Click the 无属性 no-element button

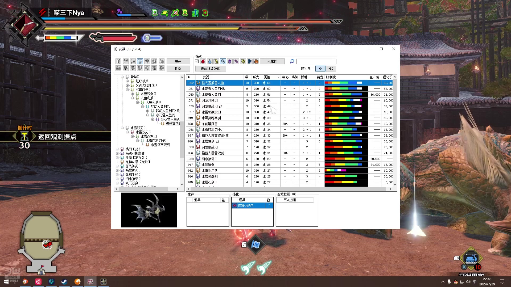[x=272, y=61]
